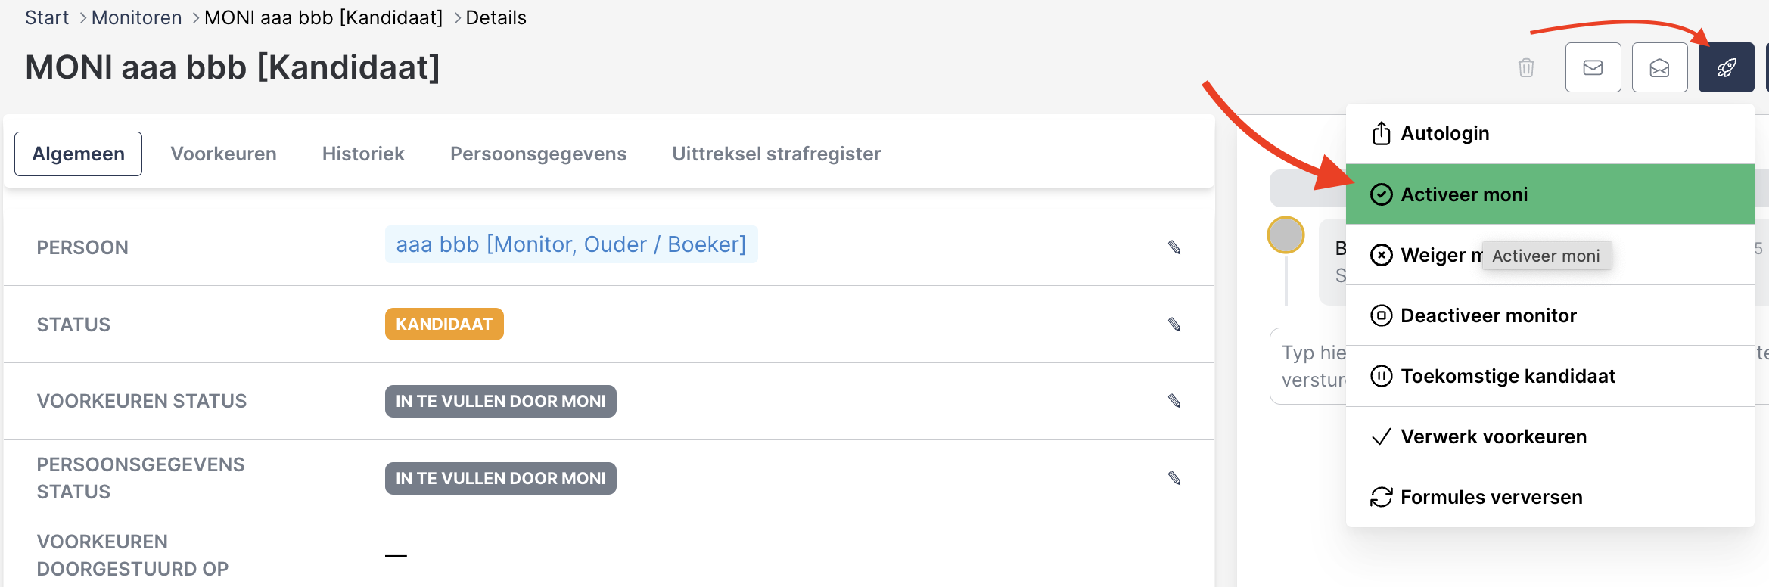1769x587 pixels.
Task: Open the Historiek tab
Action: tap(363, 154)
